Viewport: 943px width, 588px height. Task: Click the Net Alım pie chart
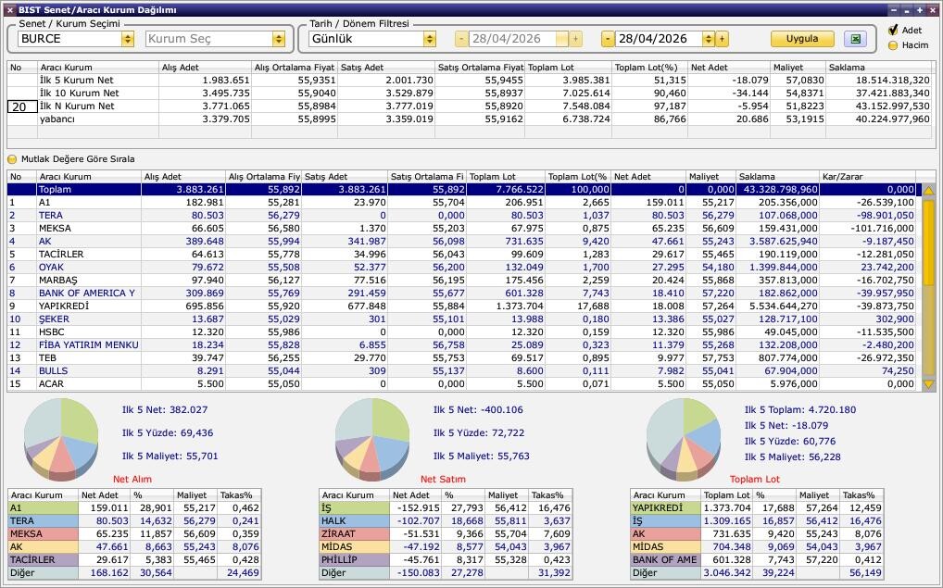[x=61, y=439]
